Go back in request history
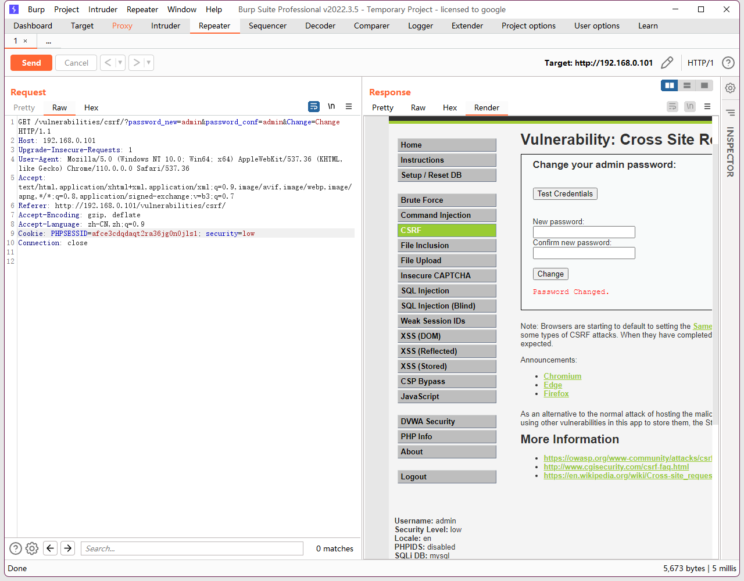 (108, 63)
